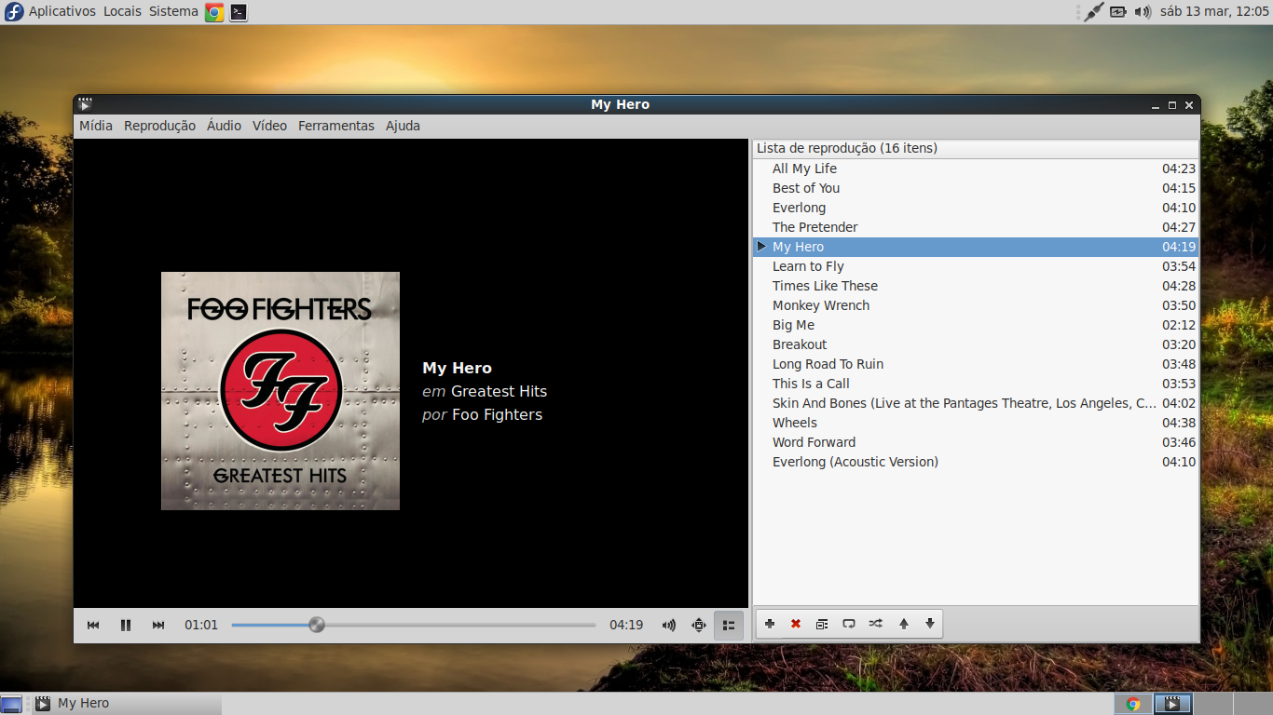Screen dimensions: 1273x715
Task: Click the total time 04:19 by the seek bar
Action: [x=626, y=625]
